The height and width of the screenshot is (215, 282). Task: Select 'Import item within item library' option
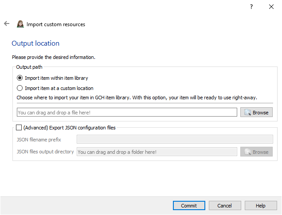point(20,78)
